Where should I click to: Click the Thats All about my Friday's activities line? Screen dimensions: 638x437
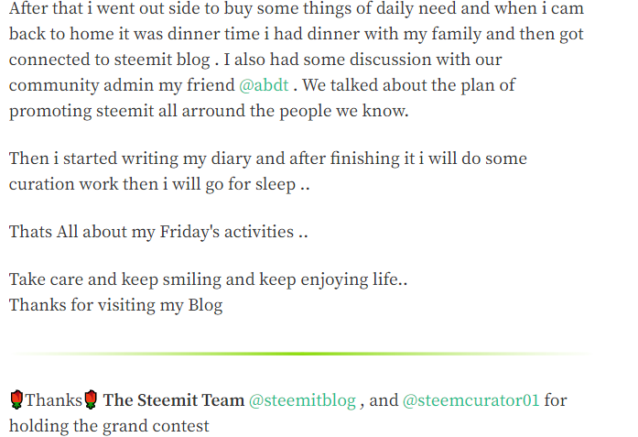pos(157,232)
